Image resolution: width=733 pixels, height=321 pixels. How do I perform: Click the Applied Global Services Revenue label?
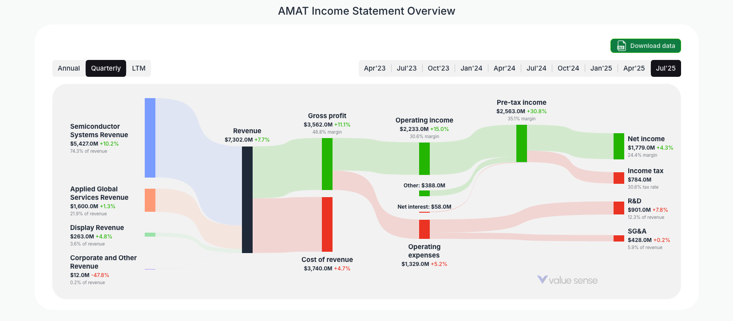[x=99, y=193]
